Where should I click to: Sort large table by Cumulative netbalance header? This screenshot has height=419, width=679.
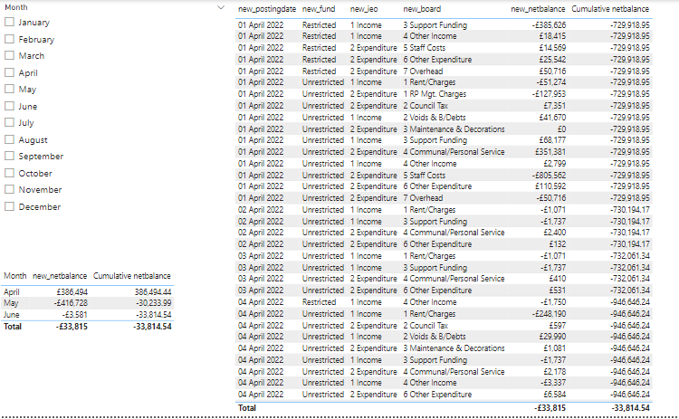pyautogui.click(x=610, y=9)
